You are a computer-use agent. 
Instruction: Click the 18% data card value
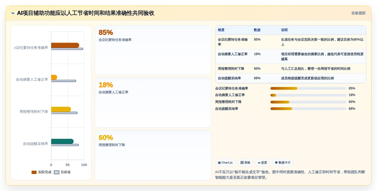click(106, 85)
